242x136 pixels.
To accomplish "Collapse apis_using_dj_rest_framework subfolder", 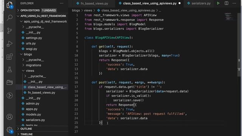I will click(21, 22).
